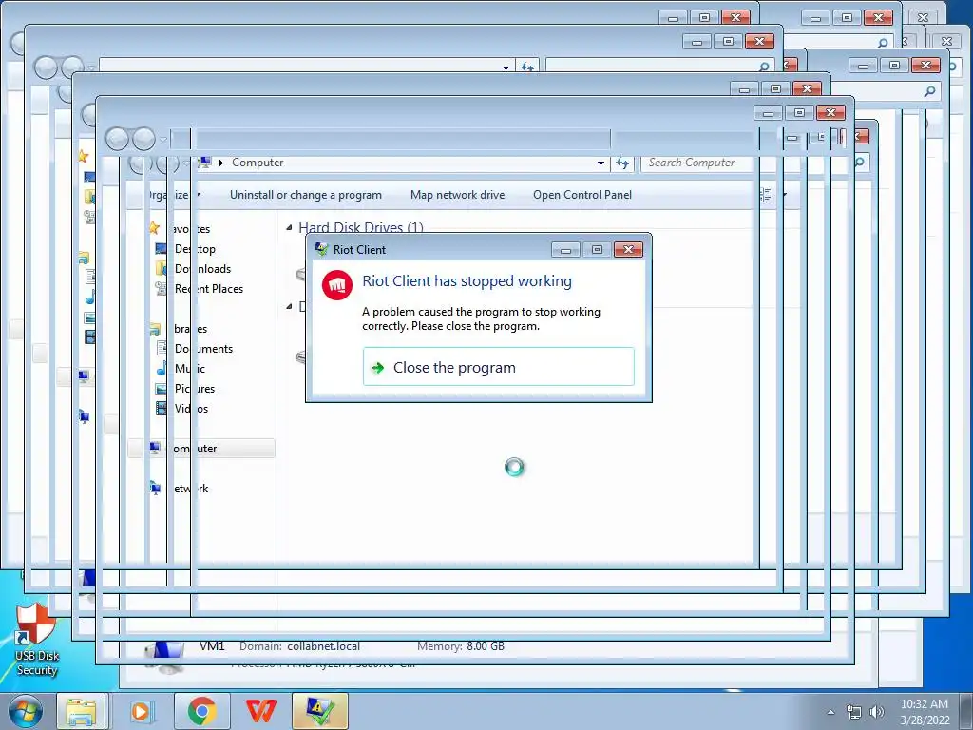The image size is (973, 730).
Task: Open Control Panel from Explorer toolbar
Action: pos(582,195)
